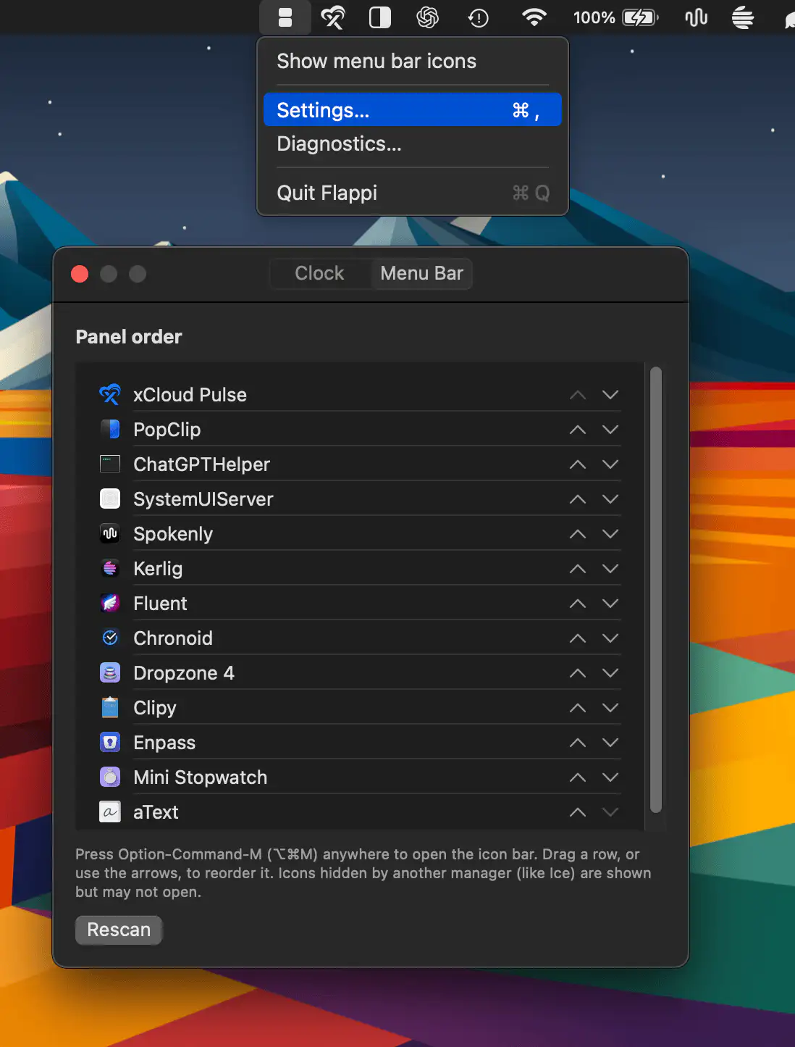Move Clipy down

click(x=610, y=708)
